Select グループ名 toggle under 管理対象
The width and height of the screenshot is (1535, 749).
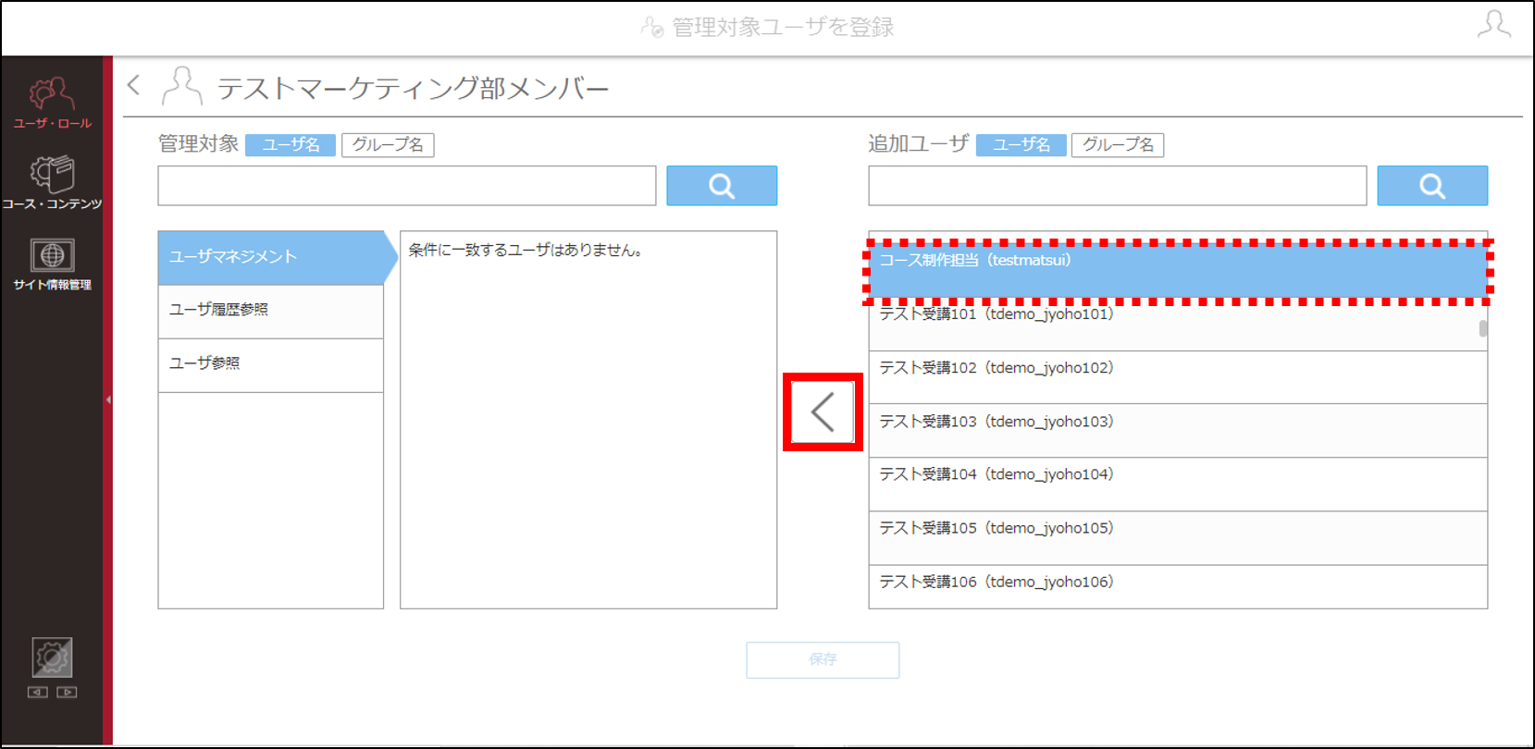click(x=388, y=145)
